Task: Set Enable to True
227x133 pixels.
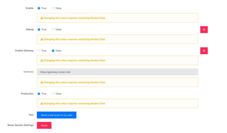Action: (x=39, y=8)
